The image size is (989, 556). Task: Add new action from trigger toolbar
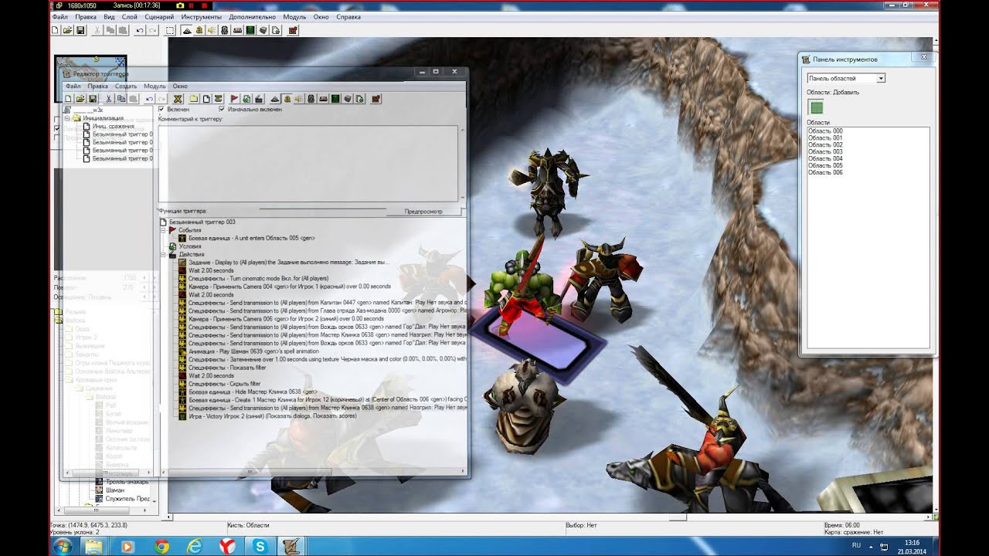(258, 99)
